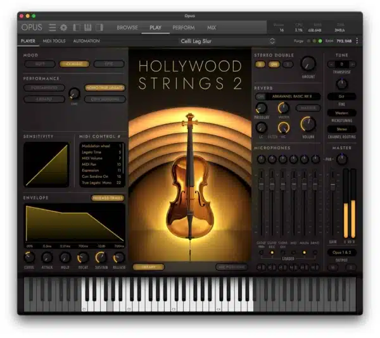Viewport: 380px width, 338px height.
Task: Open the Western microtuning dropdown
Action: coord(341,113)
